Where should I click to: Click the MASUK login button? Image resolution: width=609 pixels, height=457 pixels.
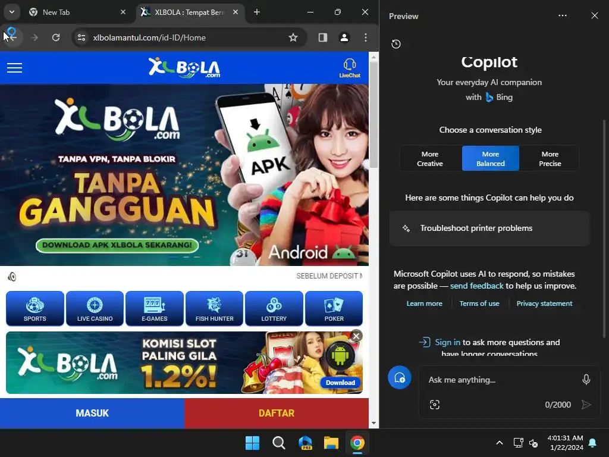click(92, 413)
